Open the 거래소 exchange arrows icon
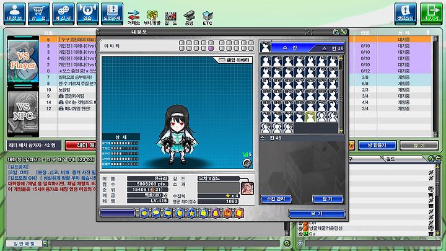446x251 pixels. coord(133,17)
